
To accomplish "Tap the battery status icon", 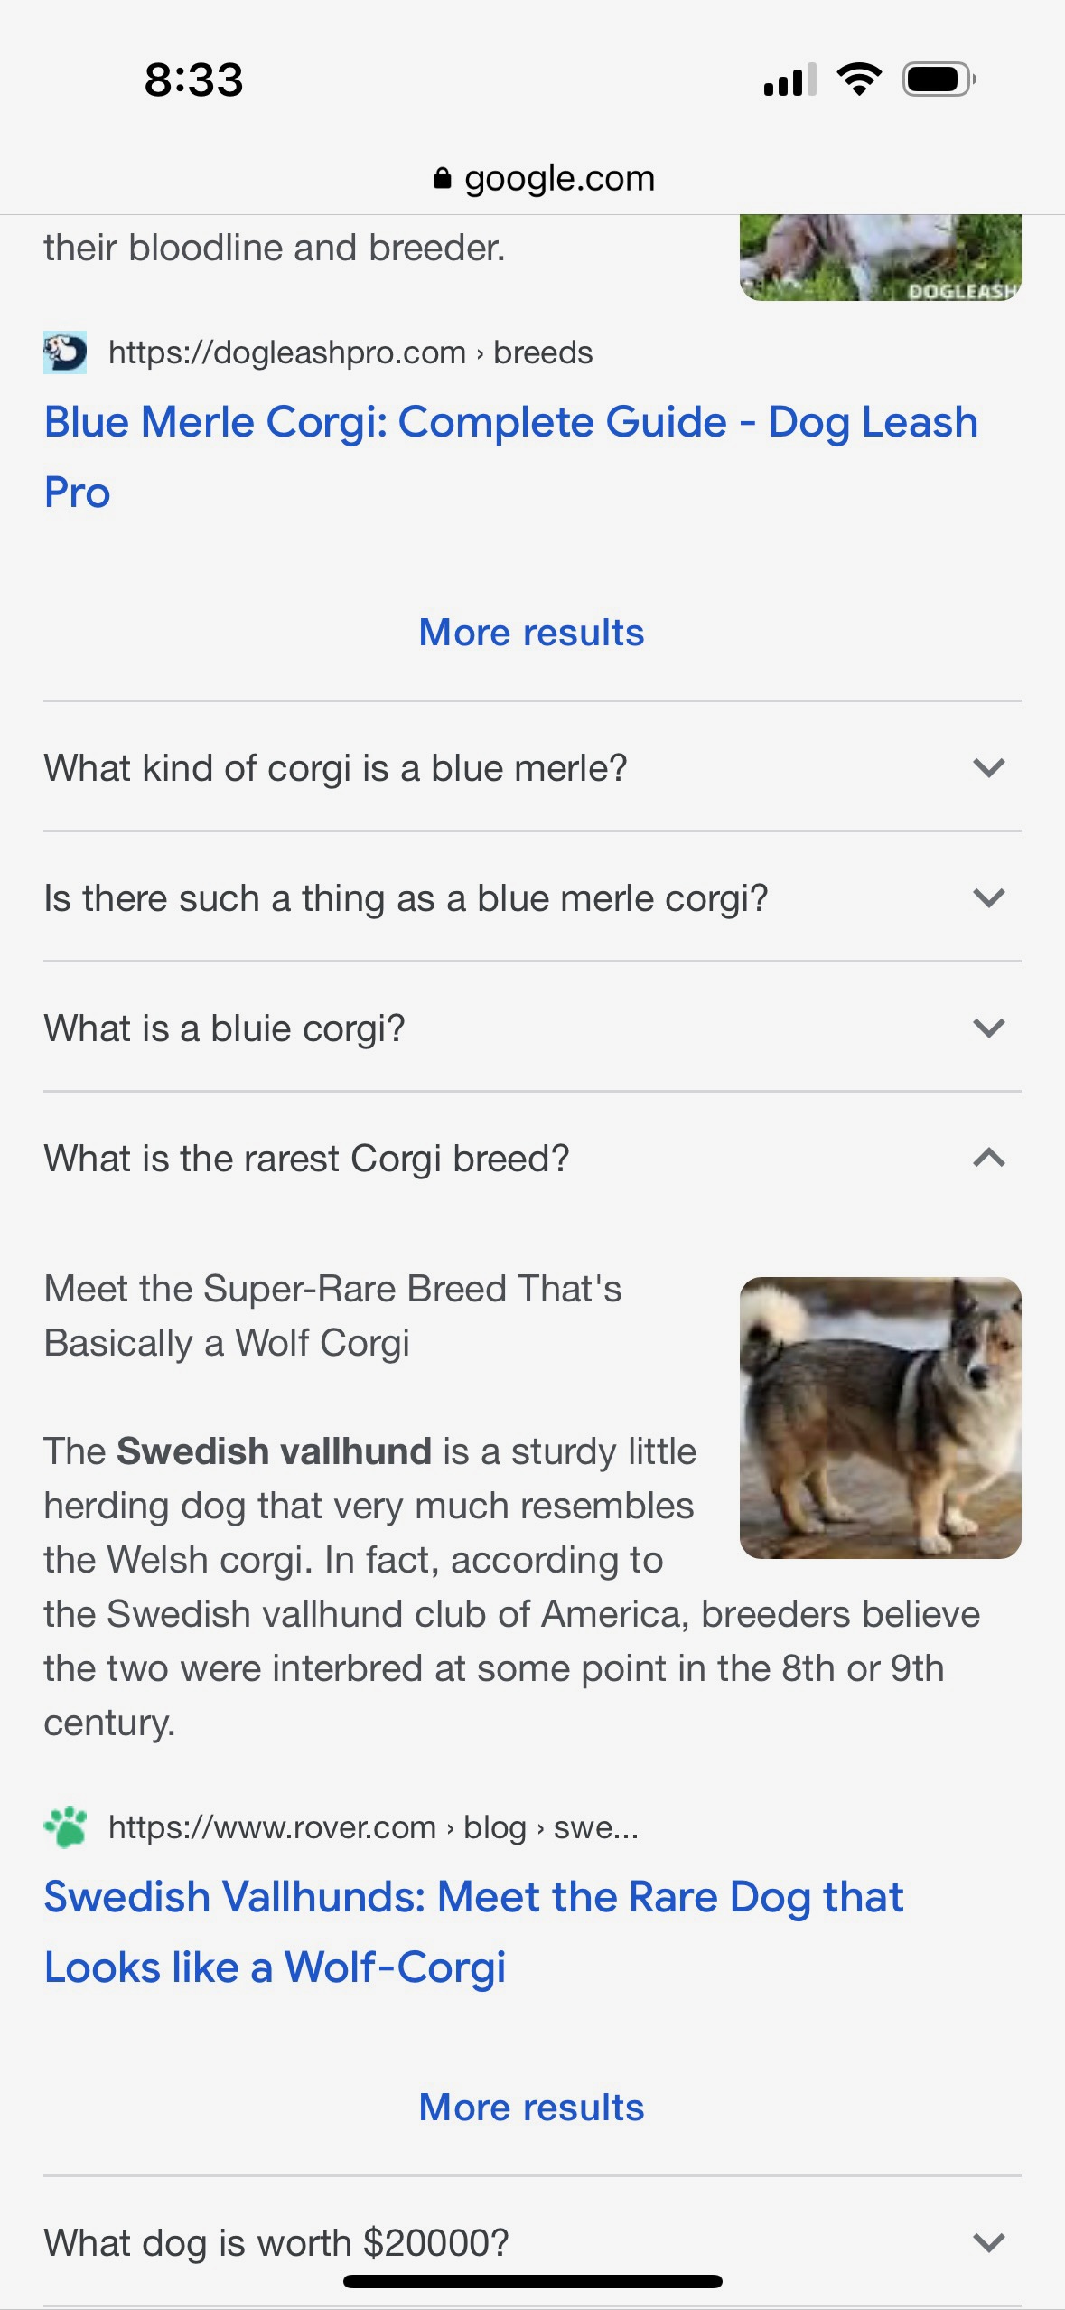I will 939,80.
